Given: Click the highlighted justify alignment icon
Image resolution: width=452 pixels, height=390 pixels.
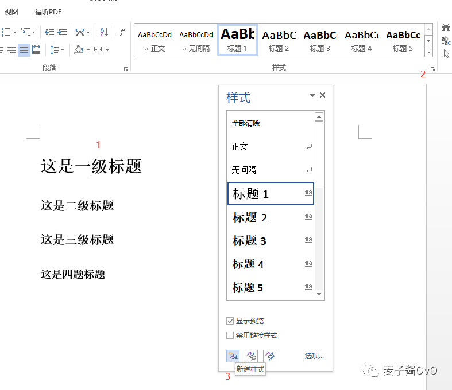Looking at the screenshot, I should point(24,50).
